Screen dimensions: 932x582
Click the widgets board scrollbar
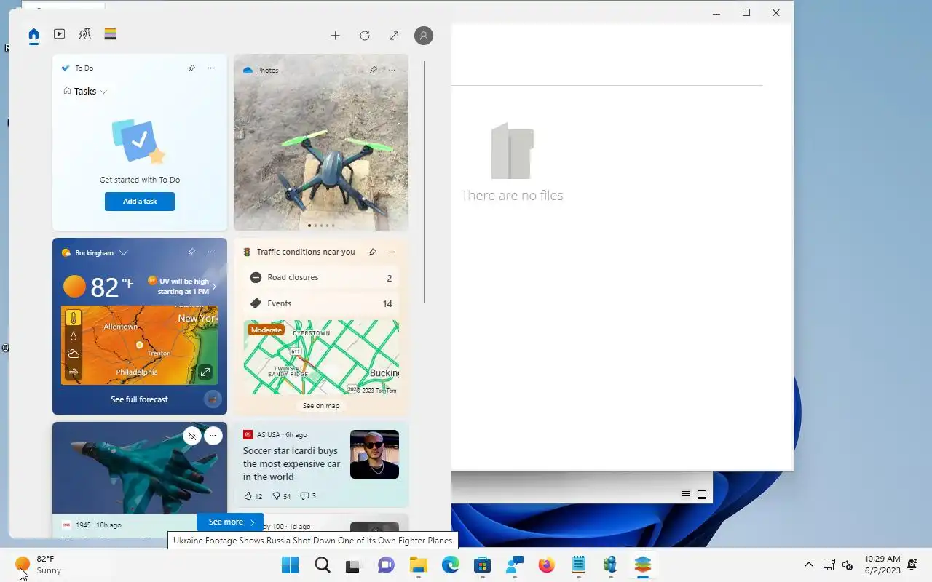coord(425,182)
